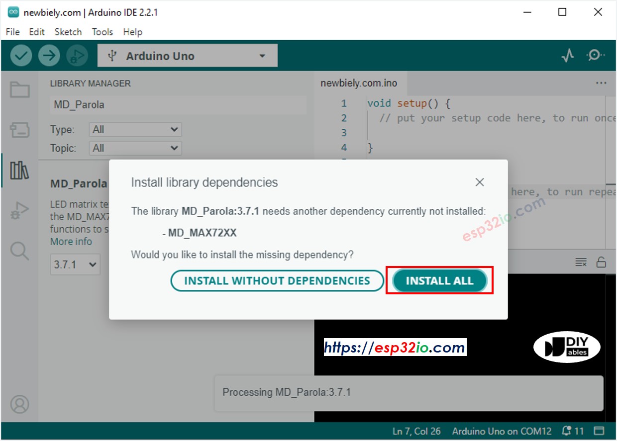Select the Library Manager books icon

[19, 170]
